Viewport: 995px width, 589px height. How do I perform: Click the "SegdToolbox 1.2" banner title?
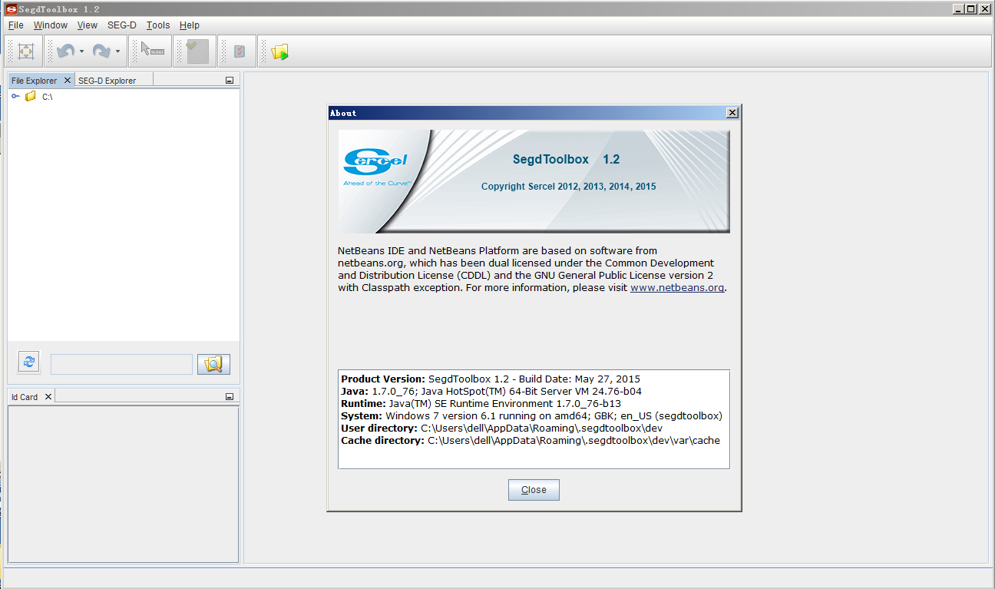point(566,160)
